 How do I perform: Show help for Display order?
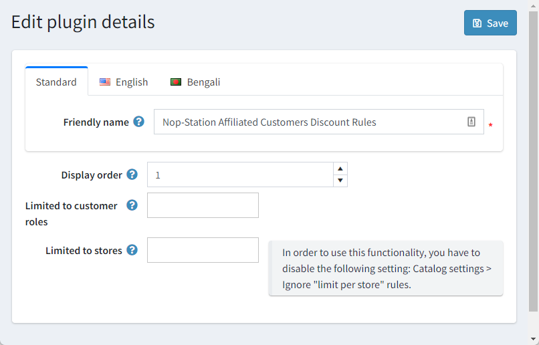point(132,175)
